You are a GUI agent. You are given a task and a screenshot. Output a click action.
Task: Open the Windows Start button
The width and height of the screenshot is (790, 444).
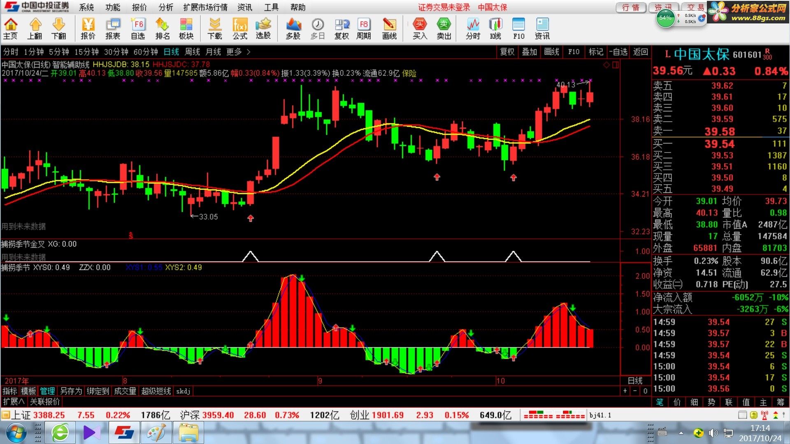coord(16,433)
